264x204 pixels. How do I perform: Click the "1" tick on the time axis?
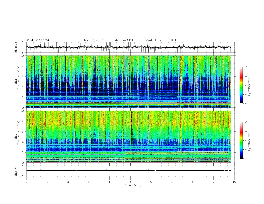47,182
